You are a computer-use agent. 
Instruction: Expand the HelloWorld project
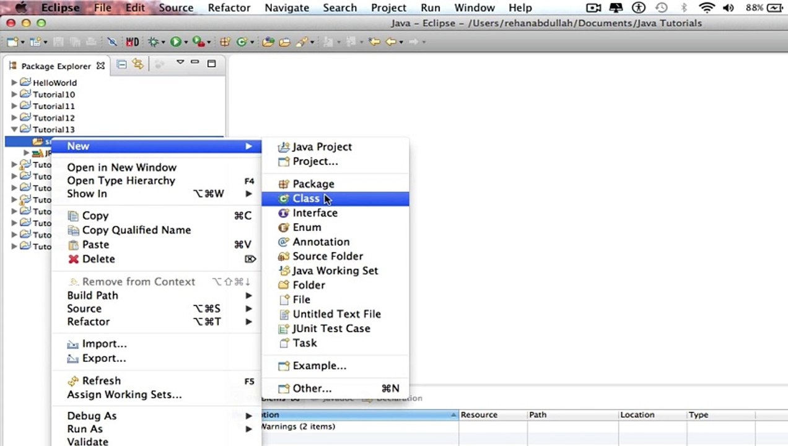(14, 82)
